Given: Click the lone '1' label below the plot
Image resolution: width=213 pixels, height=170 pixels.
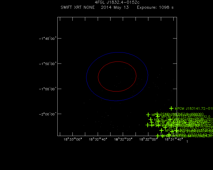Looking at the screenshot, I should tap(187, 141).
